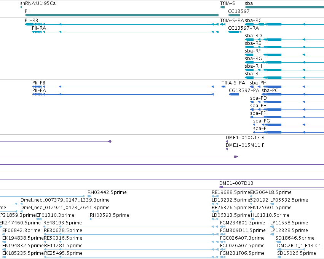324x259 pixels.
Task: Click the RE26376.5prime EST label
Action: (231, 208)
